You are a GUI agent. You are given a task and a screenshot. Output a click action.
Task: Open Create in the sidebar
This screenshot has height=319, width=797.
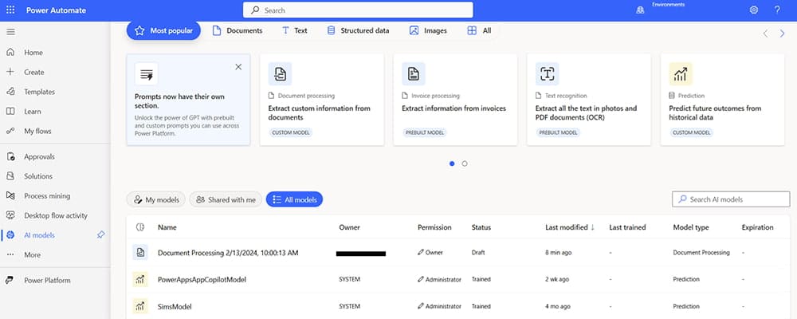point(34,73)
